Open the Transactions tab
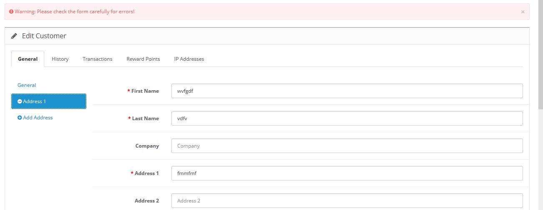 [x=98, y=59]
